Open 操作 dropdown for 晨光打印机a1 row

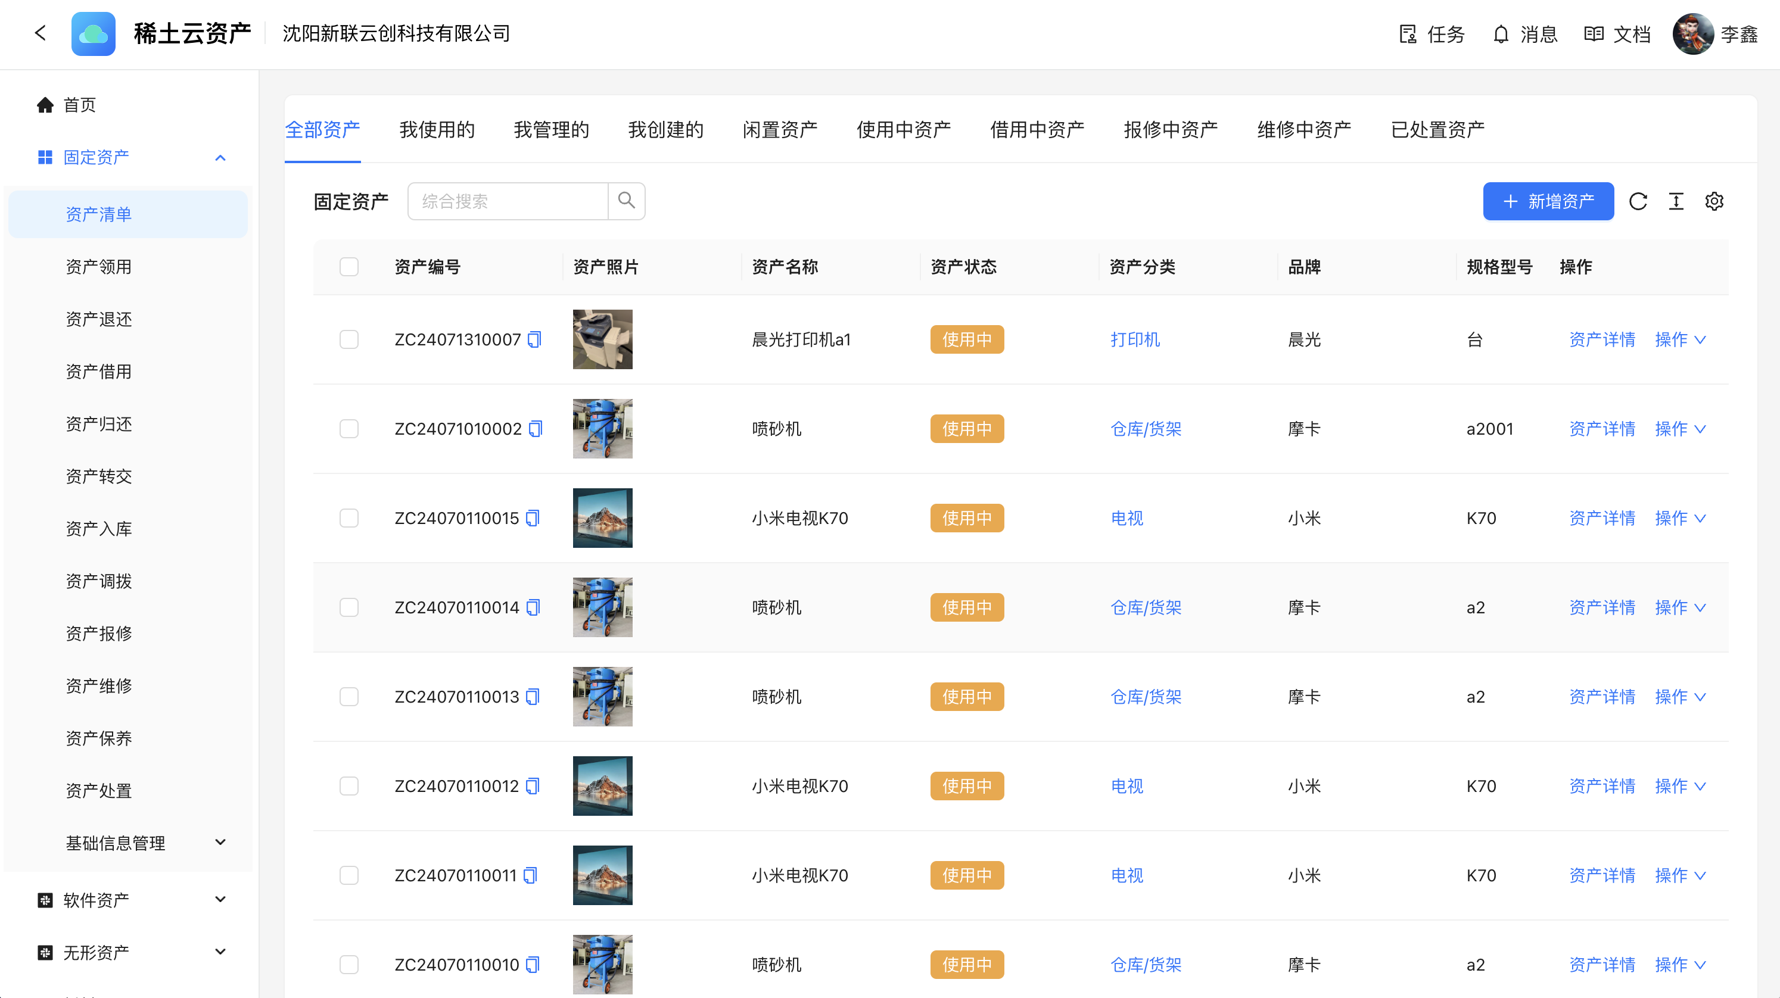1680,339
